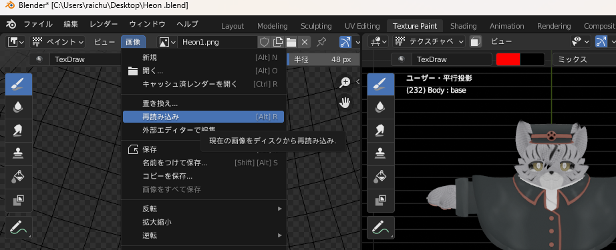616x250 pixels.
Task: Choose 新規 from the image menu
Action: (x=203, y=57)
